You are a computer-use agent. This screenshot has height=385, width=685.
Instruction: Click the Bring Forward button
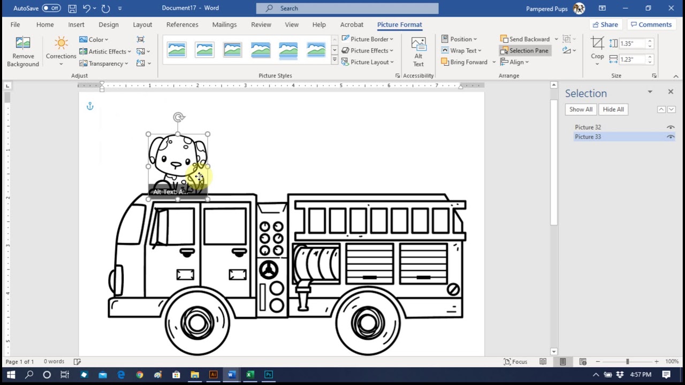click(465, 62)
